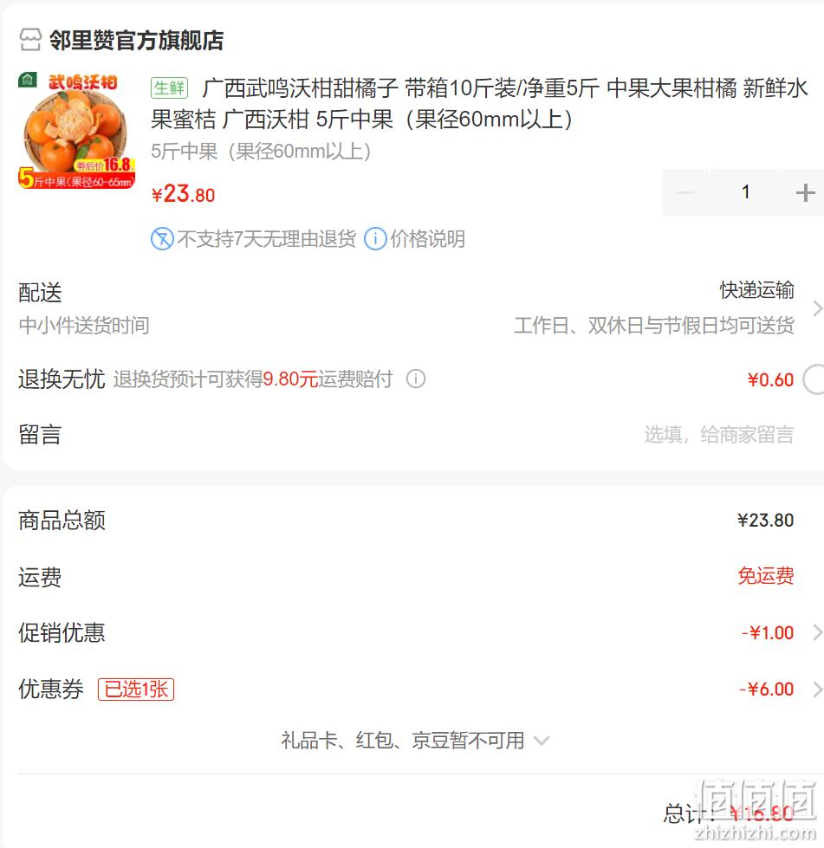The image size is (824, 848).
Task: Click the 已选1张 coupon tag
Action: (x=136, y=689)
